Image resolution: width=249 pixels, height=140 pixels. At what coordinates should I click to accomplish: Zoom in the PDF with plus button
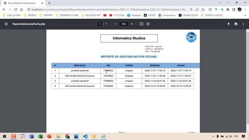point(132,24)
